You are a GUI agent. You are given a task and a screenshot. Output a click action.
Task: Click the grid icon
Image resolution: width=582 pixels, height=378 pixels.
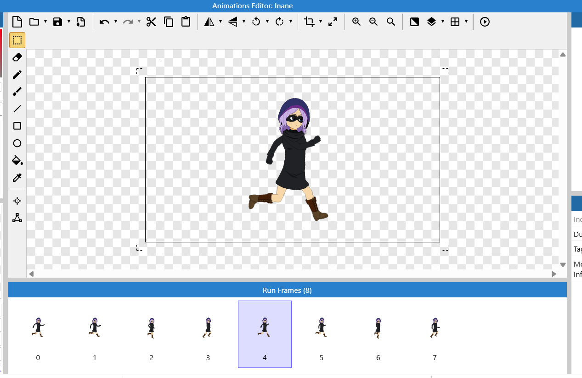click(455, 22)
